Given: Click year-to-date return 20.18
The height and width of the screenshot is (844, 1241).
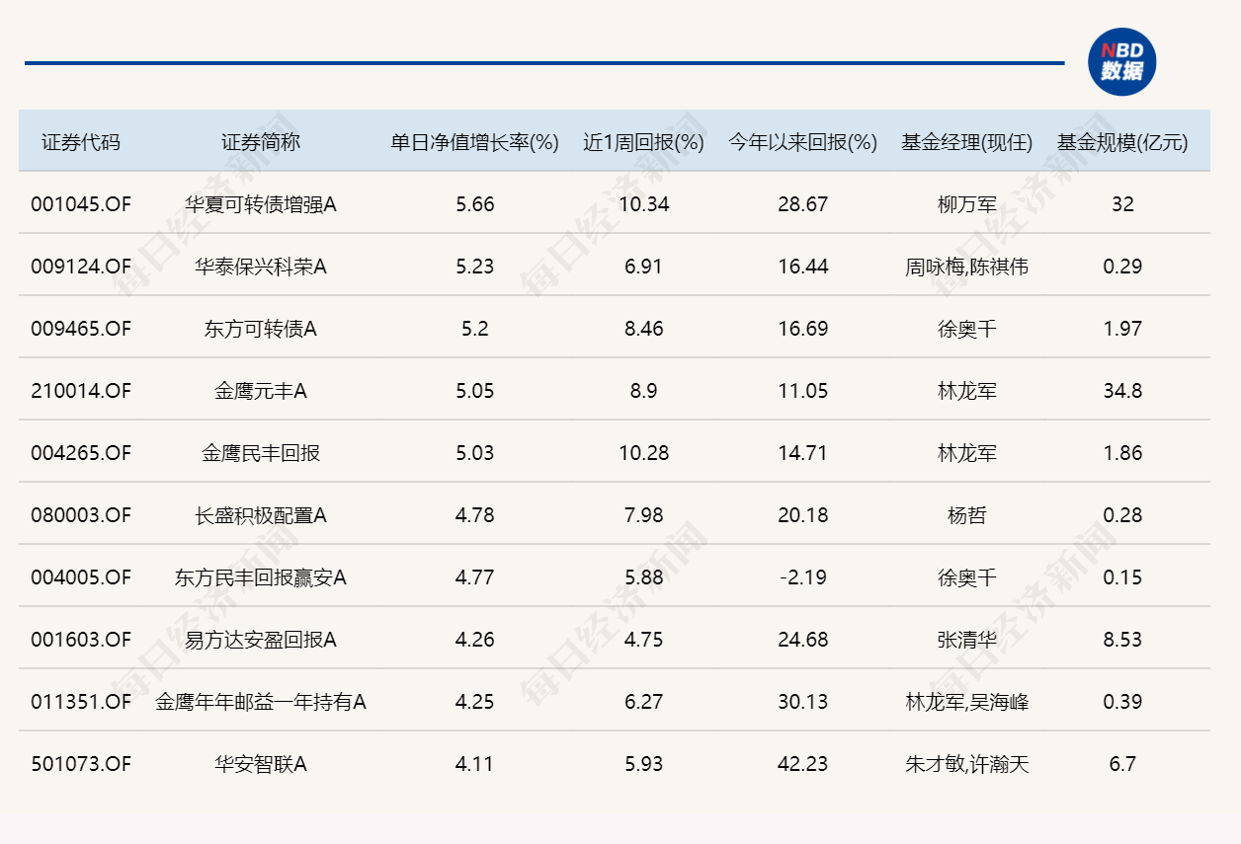Looking at the screenshot, I should [x=803, y=515].
